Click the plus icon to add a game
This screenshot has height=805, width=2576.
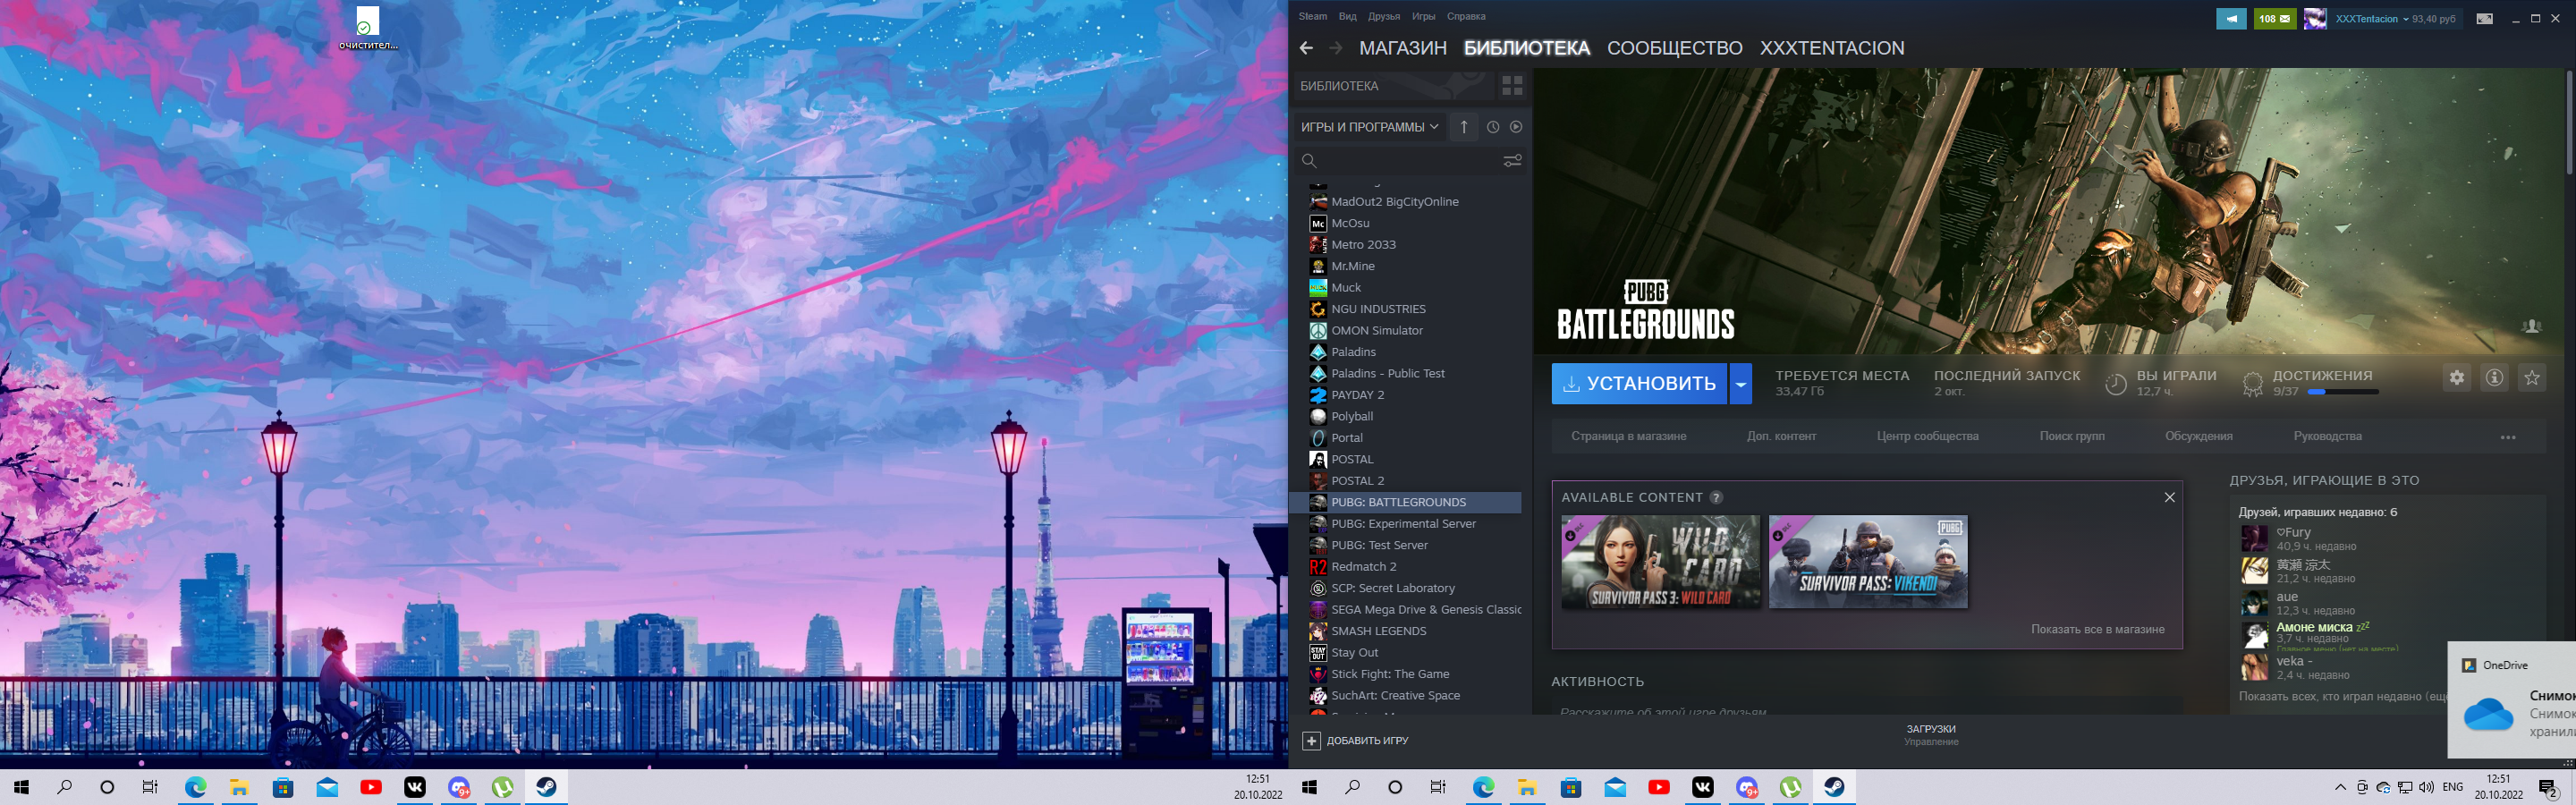click(x=1311, y=740)
